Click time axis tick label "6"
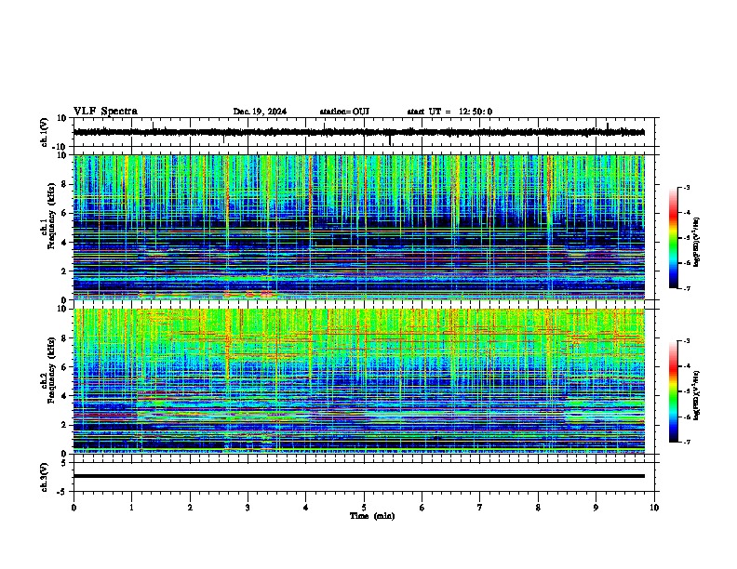Viewport: 737px width, 569px height. [422, 508]
